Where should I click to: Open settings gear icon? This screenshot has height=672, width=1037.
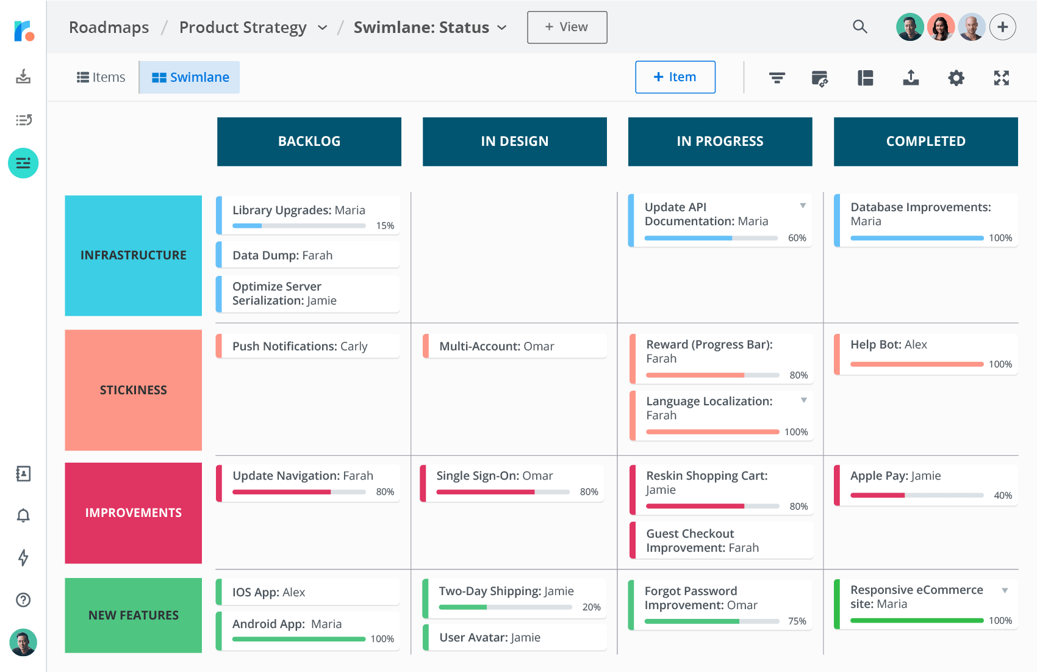pos(956,78)
